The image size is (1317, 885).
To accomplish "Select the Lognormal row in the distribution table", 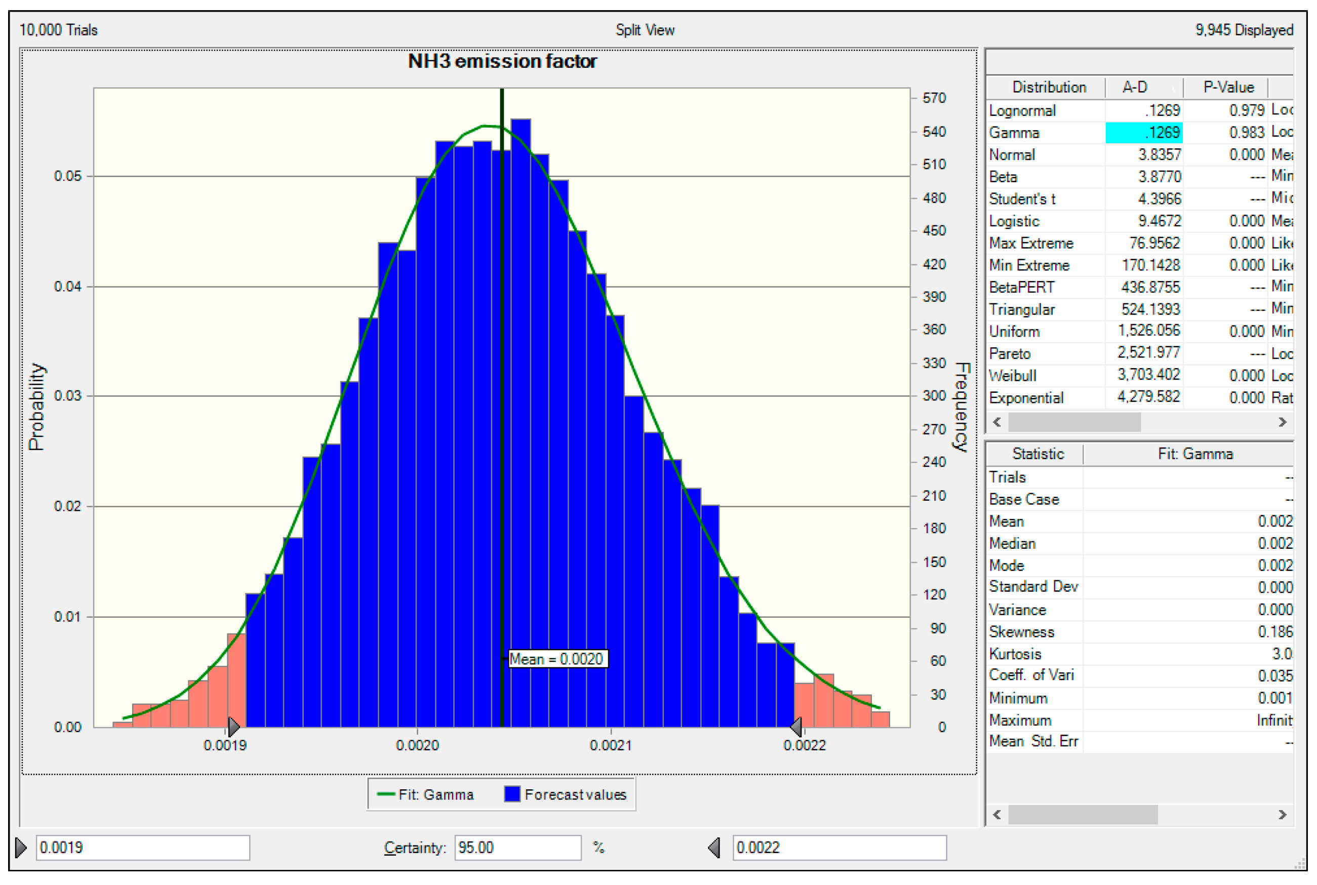I will [1022, 110].
